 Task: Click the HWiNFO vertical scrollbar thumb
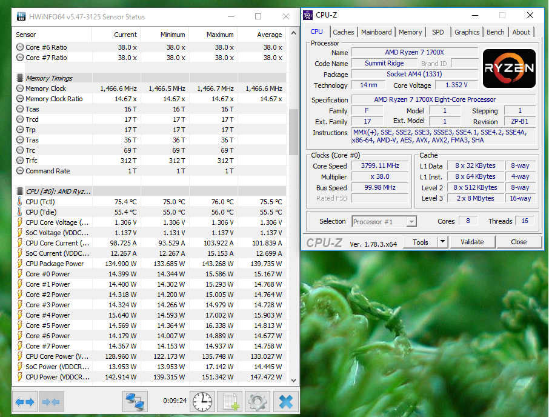pos(293,132)
